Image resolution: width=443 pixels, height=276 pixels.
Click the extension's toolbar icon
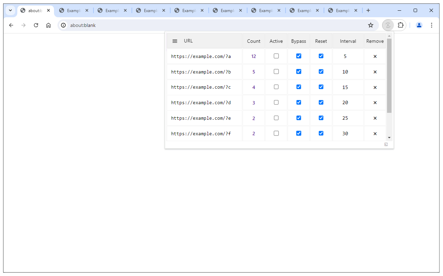tap(388, 25)
